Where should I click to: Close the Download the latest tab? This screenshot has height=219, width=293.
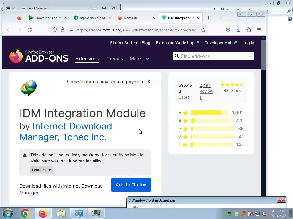coord(66,18)
